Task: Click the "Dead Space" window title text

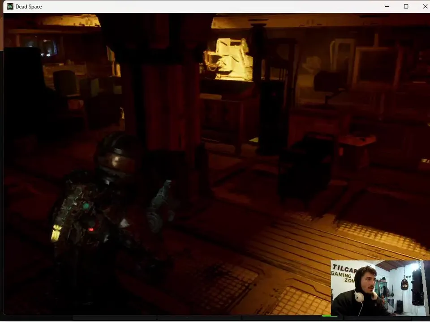Action: coord(29,7)
